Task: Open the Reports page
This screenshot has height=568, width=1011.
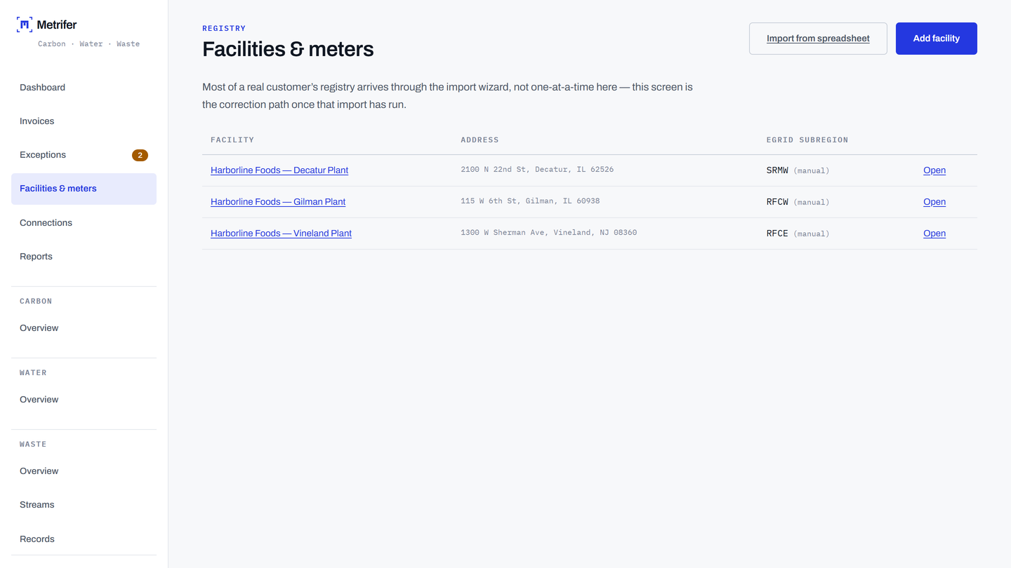Action: 84,257
